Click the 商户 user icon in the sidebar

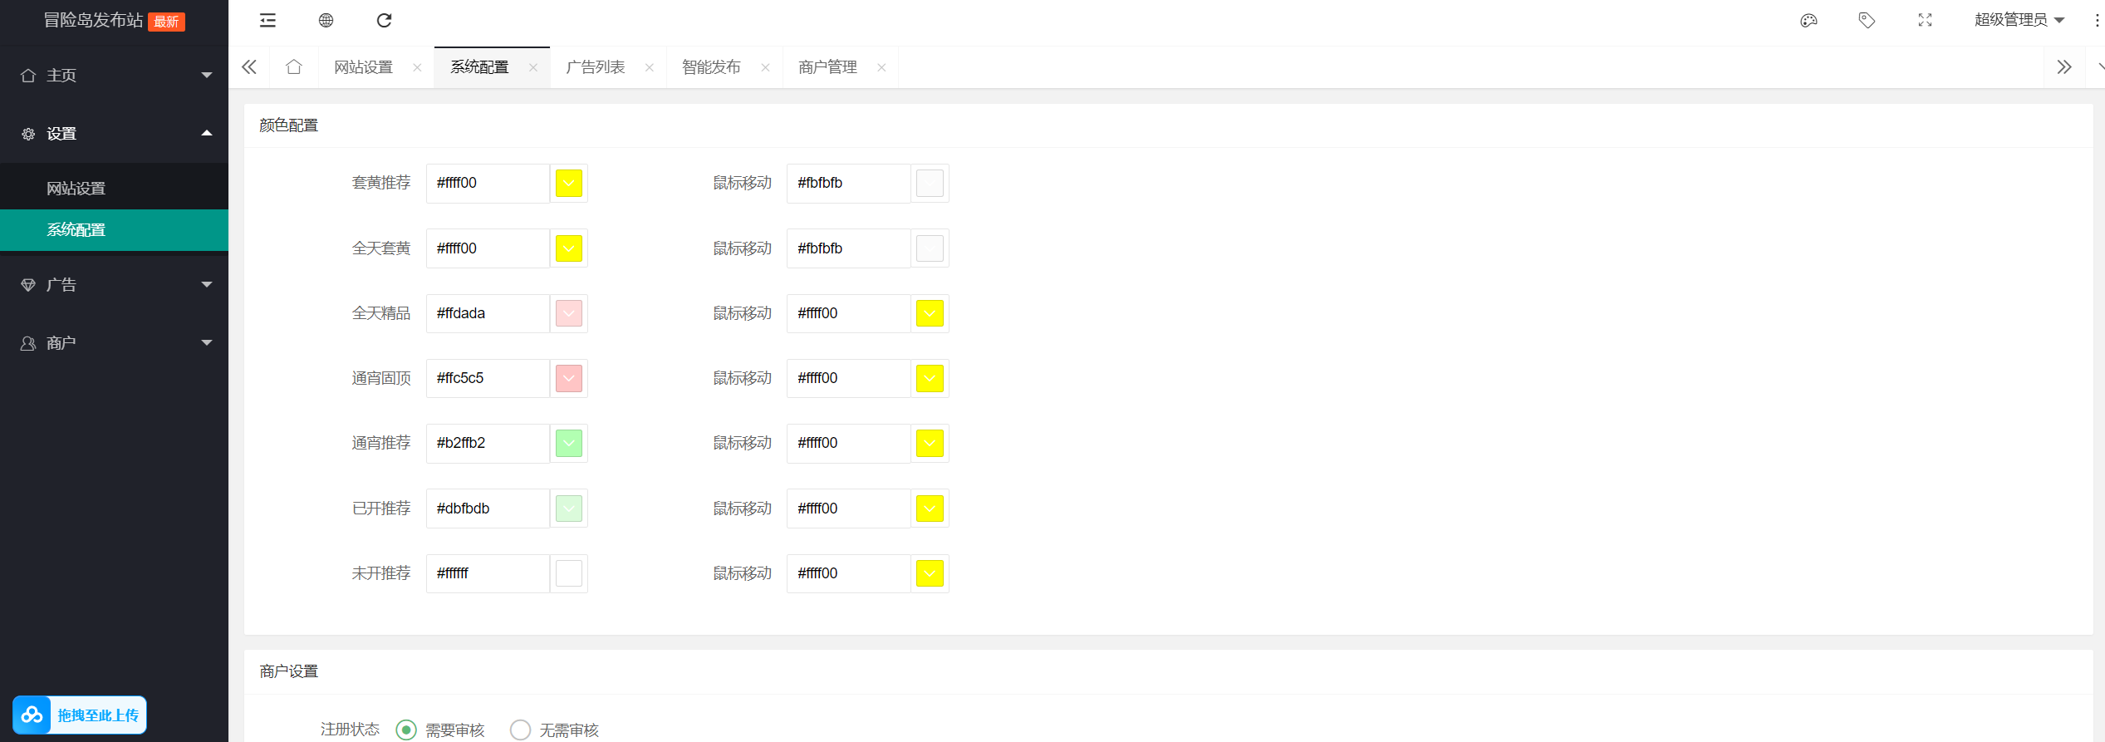click(x=28, y=343)
